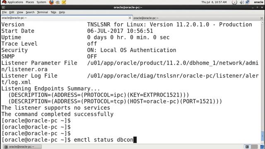The image size is (265, 149).
Task: Open the Tabs menu
Action: [53, 12]
